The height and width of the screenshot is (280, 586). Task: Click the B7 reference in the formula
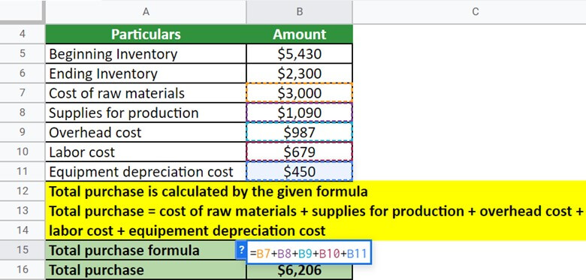[264, 254]
